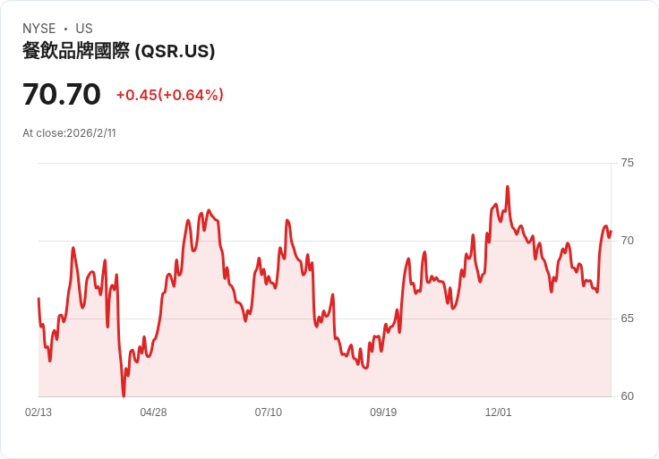Click the final end point of price line
The height and width of the screenshot is (459, 659).
(611, 232)
